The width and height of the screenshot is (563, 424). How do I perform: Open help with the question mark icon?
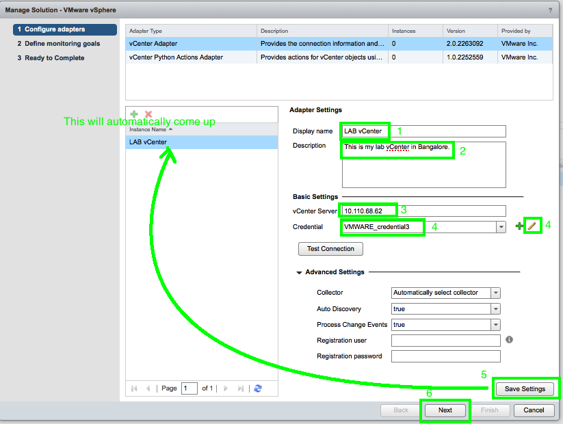[x=550, y=10]
